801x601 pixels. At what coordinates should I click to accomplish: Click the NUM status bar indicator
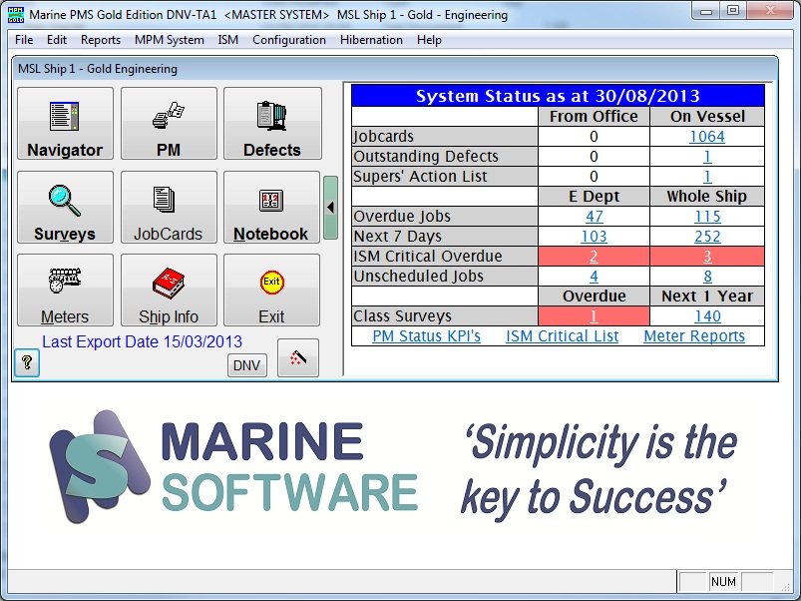point(723,582)
